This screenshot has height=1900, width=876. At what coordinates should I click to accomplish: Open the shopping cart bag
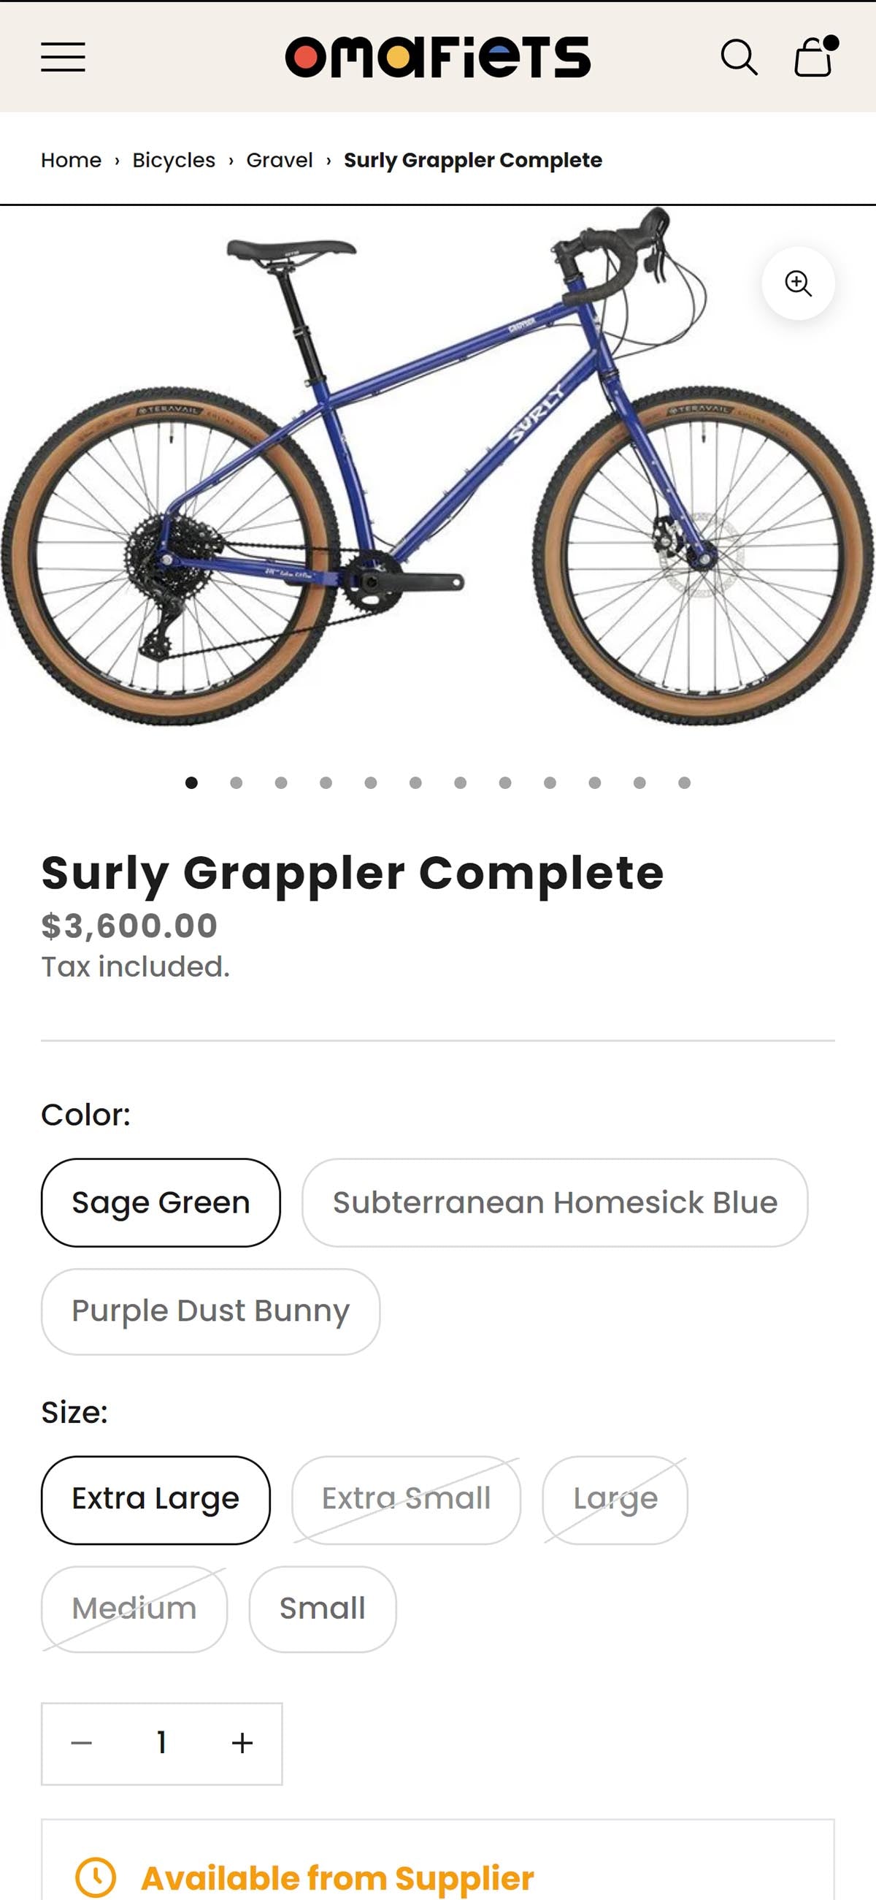[x=814, y=57]
